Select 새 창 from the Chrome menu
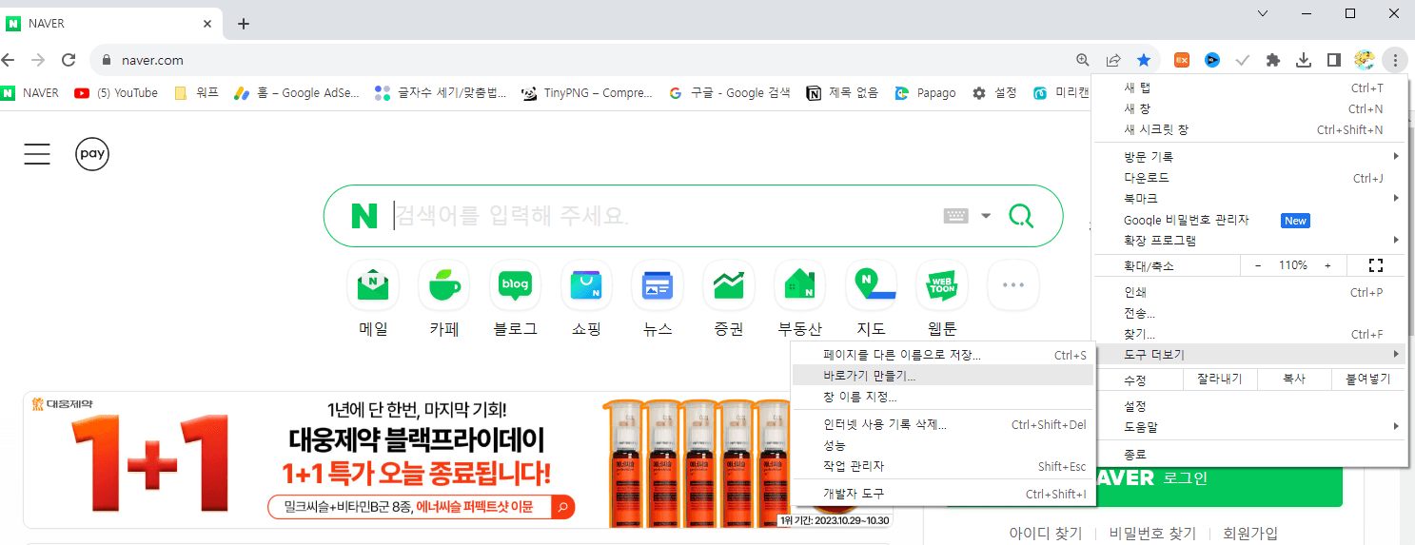This screenshot has height=545, width=1415. tap(1249, 108)
